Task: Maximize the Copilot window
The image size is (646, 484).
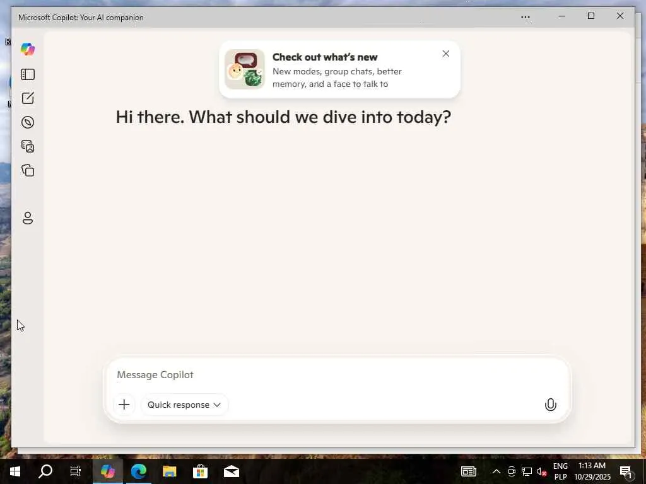Action: (590, 16)
